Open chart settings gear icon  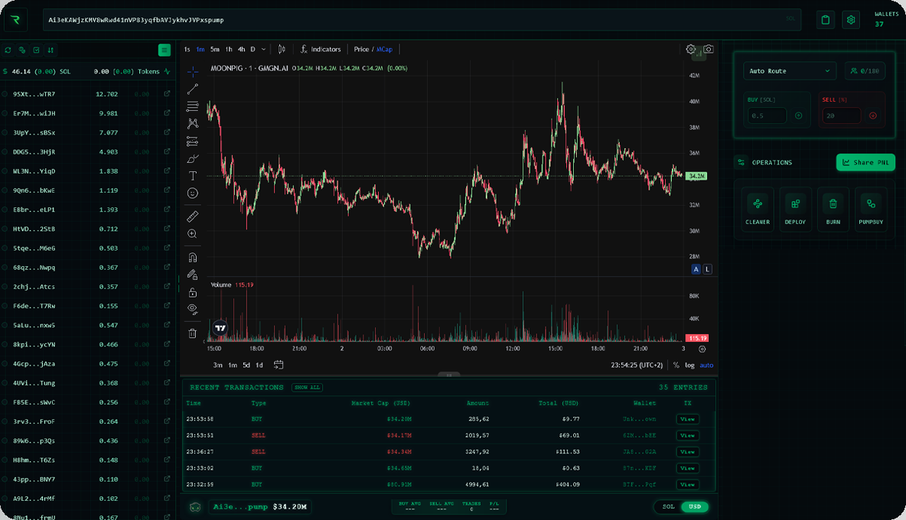[x=690, y=49]
